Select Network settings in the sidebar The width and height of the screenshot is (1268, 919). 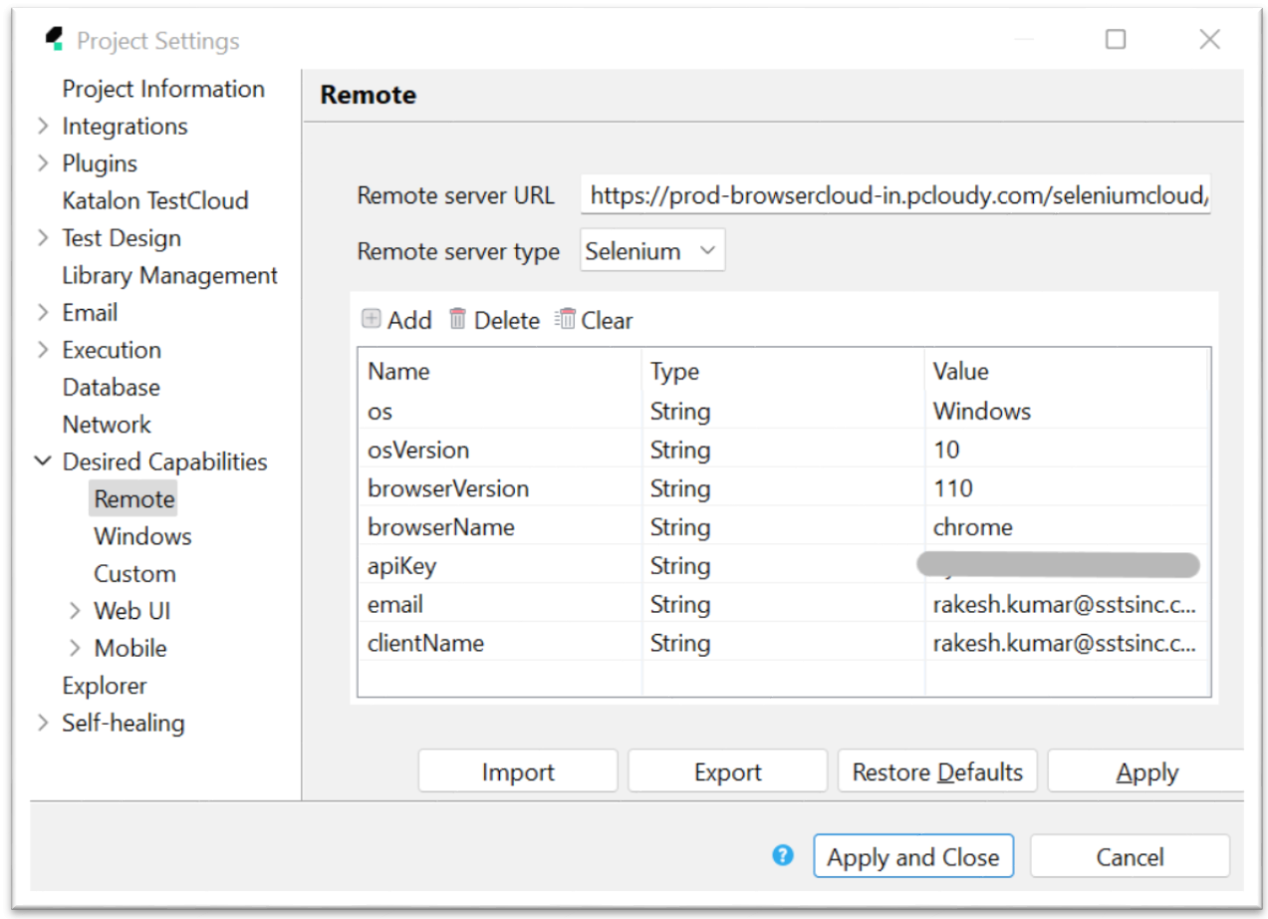coord(107,425)
